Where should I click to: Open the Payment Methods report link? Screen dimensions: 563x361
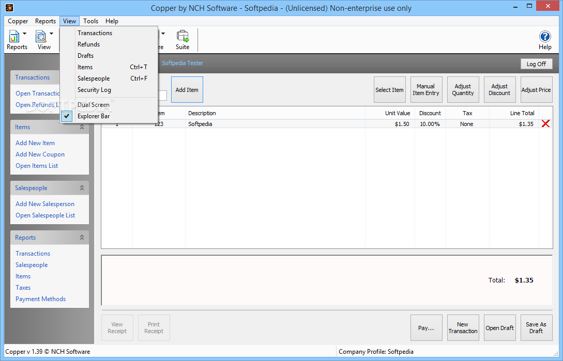tap(40, 299)
